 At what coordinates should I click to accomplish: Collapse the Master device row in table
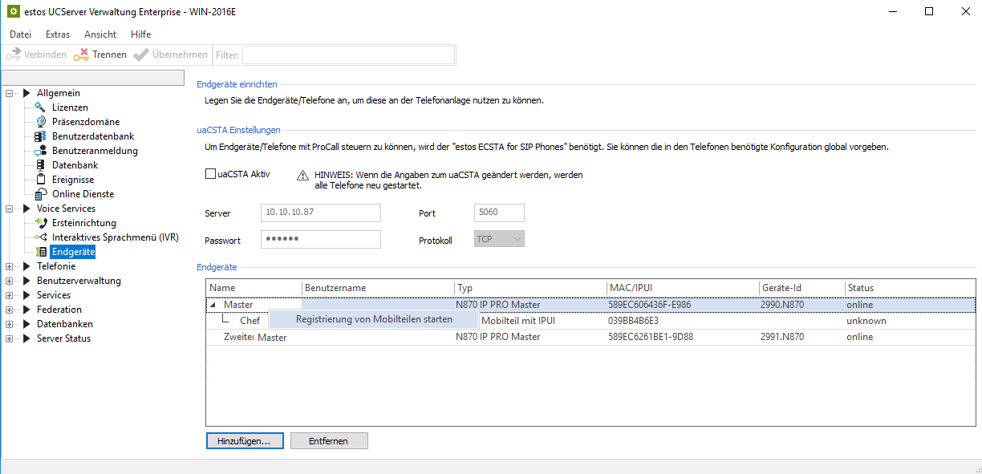[213, 305]
